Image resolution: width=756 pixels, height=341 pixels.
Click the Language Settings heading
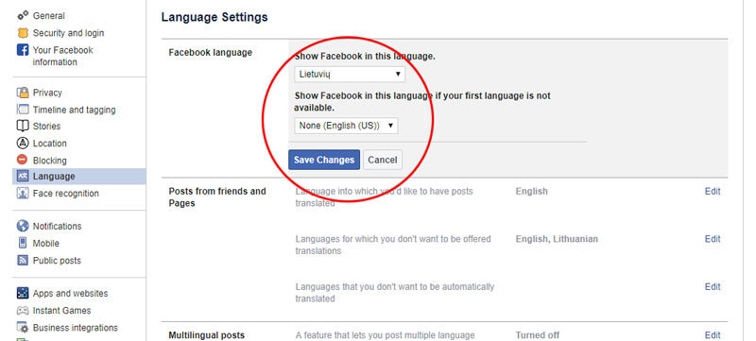coord(215,17)
